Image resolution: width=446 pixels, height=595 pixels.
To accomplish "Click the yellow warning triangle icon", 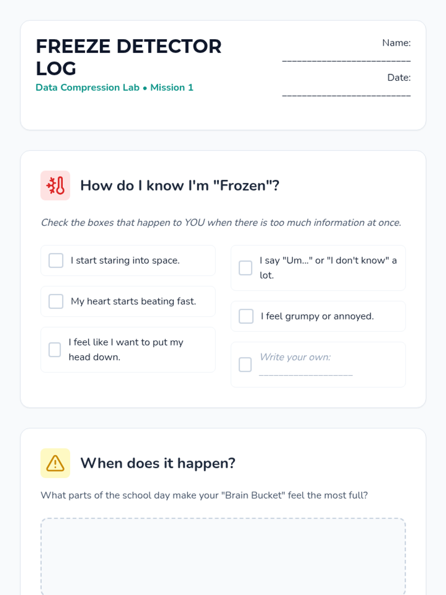I will pyautogui.click(x=55, y=463).
